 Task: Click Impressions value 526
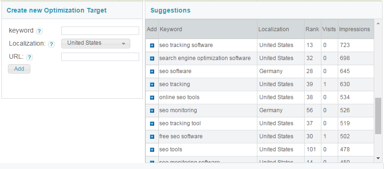345,110
